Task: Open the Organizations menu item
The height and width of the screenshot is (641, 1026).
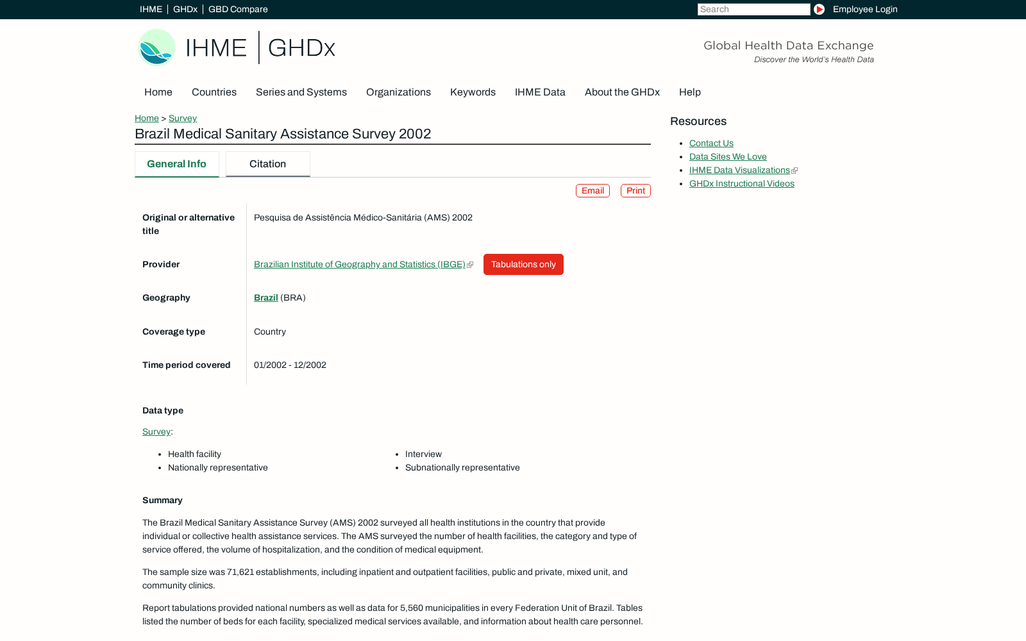Action: (x=398, y=92)
